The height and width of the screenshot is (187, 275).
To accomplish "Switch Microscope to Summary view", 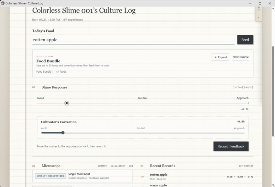I will [x=102, y=166].
